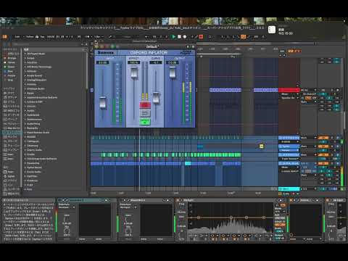This screenshot has height=261, width=348.
Task: Toggle the red automation record button in the transport bar
Action: pos(201,37)
